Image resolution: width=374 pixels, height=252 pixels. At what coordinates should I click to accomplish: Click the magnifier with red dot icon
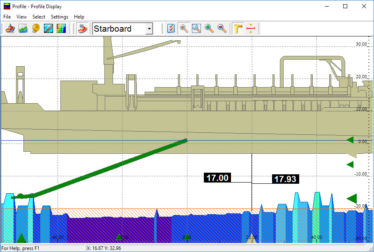click(x=184, y=29)
